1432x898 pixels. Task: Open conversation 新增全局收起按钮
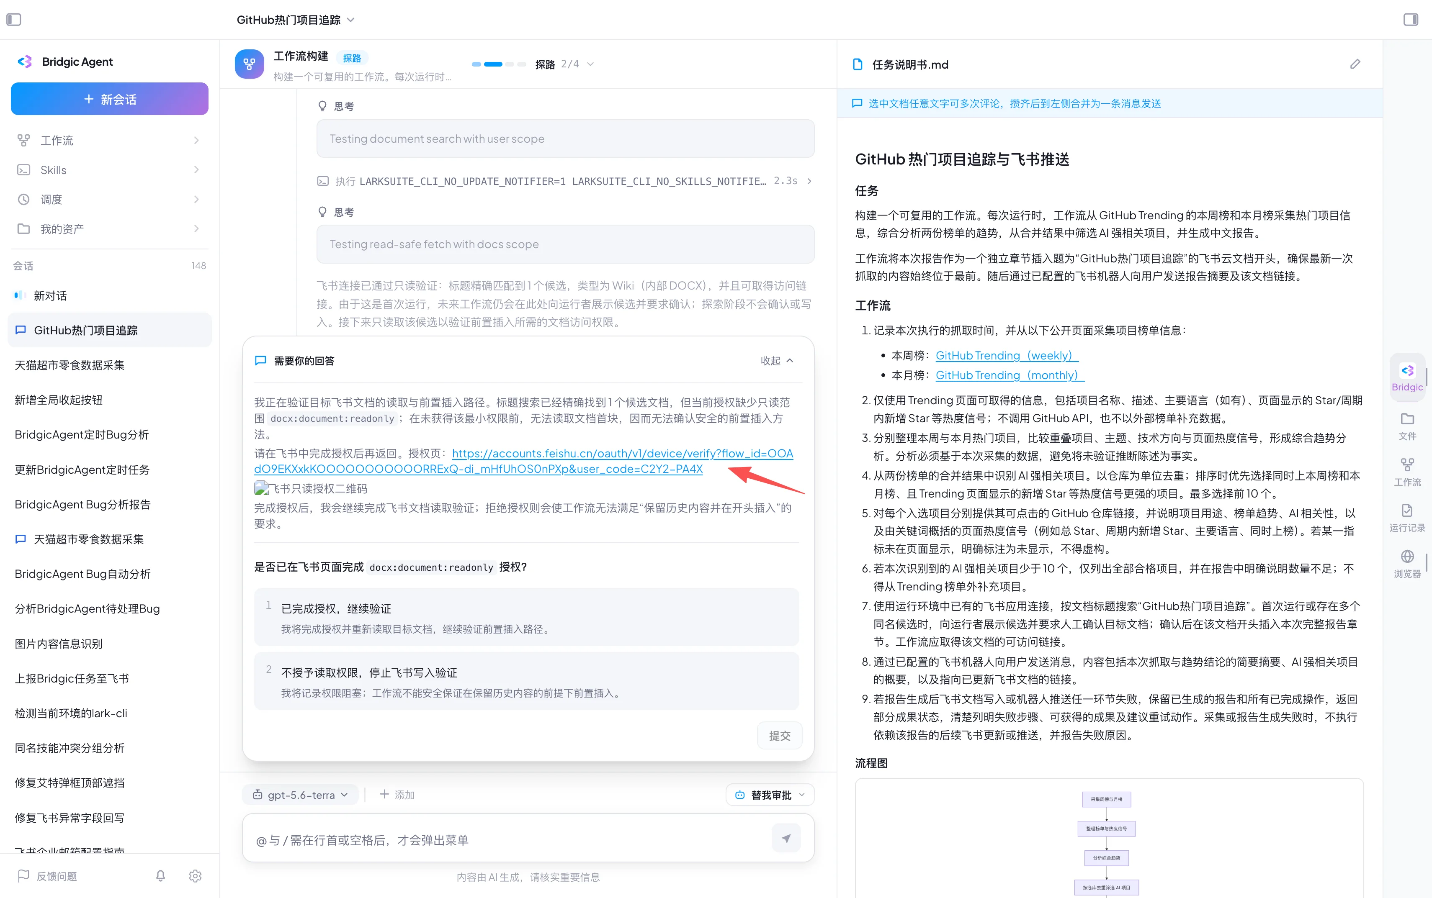109,400
